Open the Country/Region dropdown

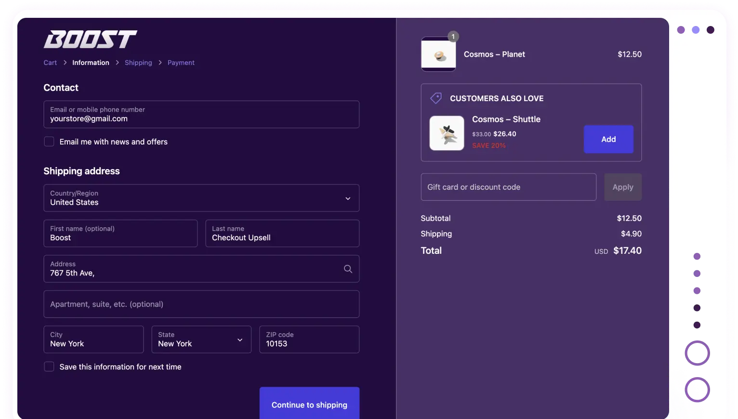[201, 198]
